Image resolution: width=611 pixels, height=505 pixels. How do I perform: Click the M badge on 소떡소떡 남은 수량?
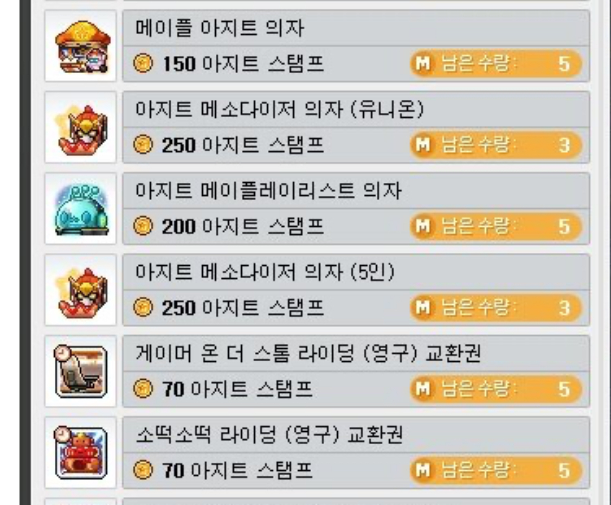423,470
